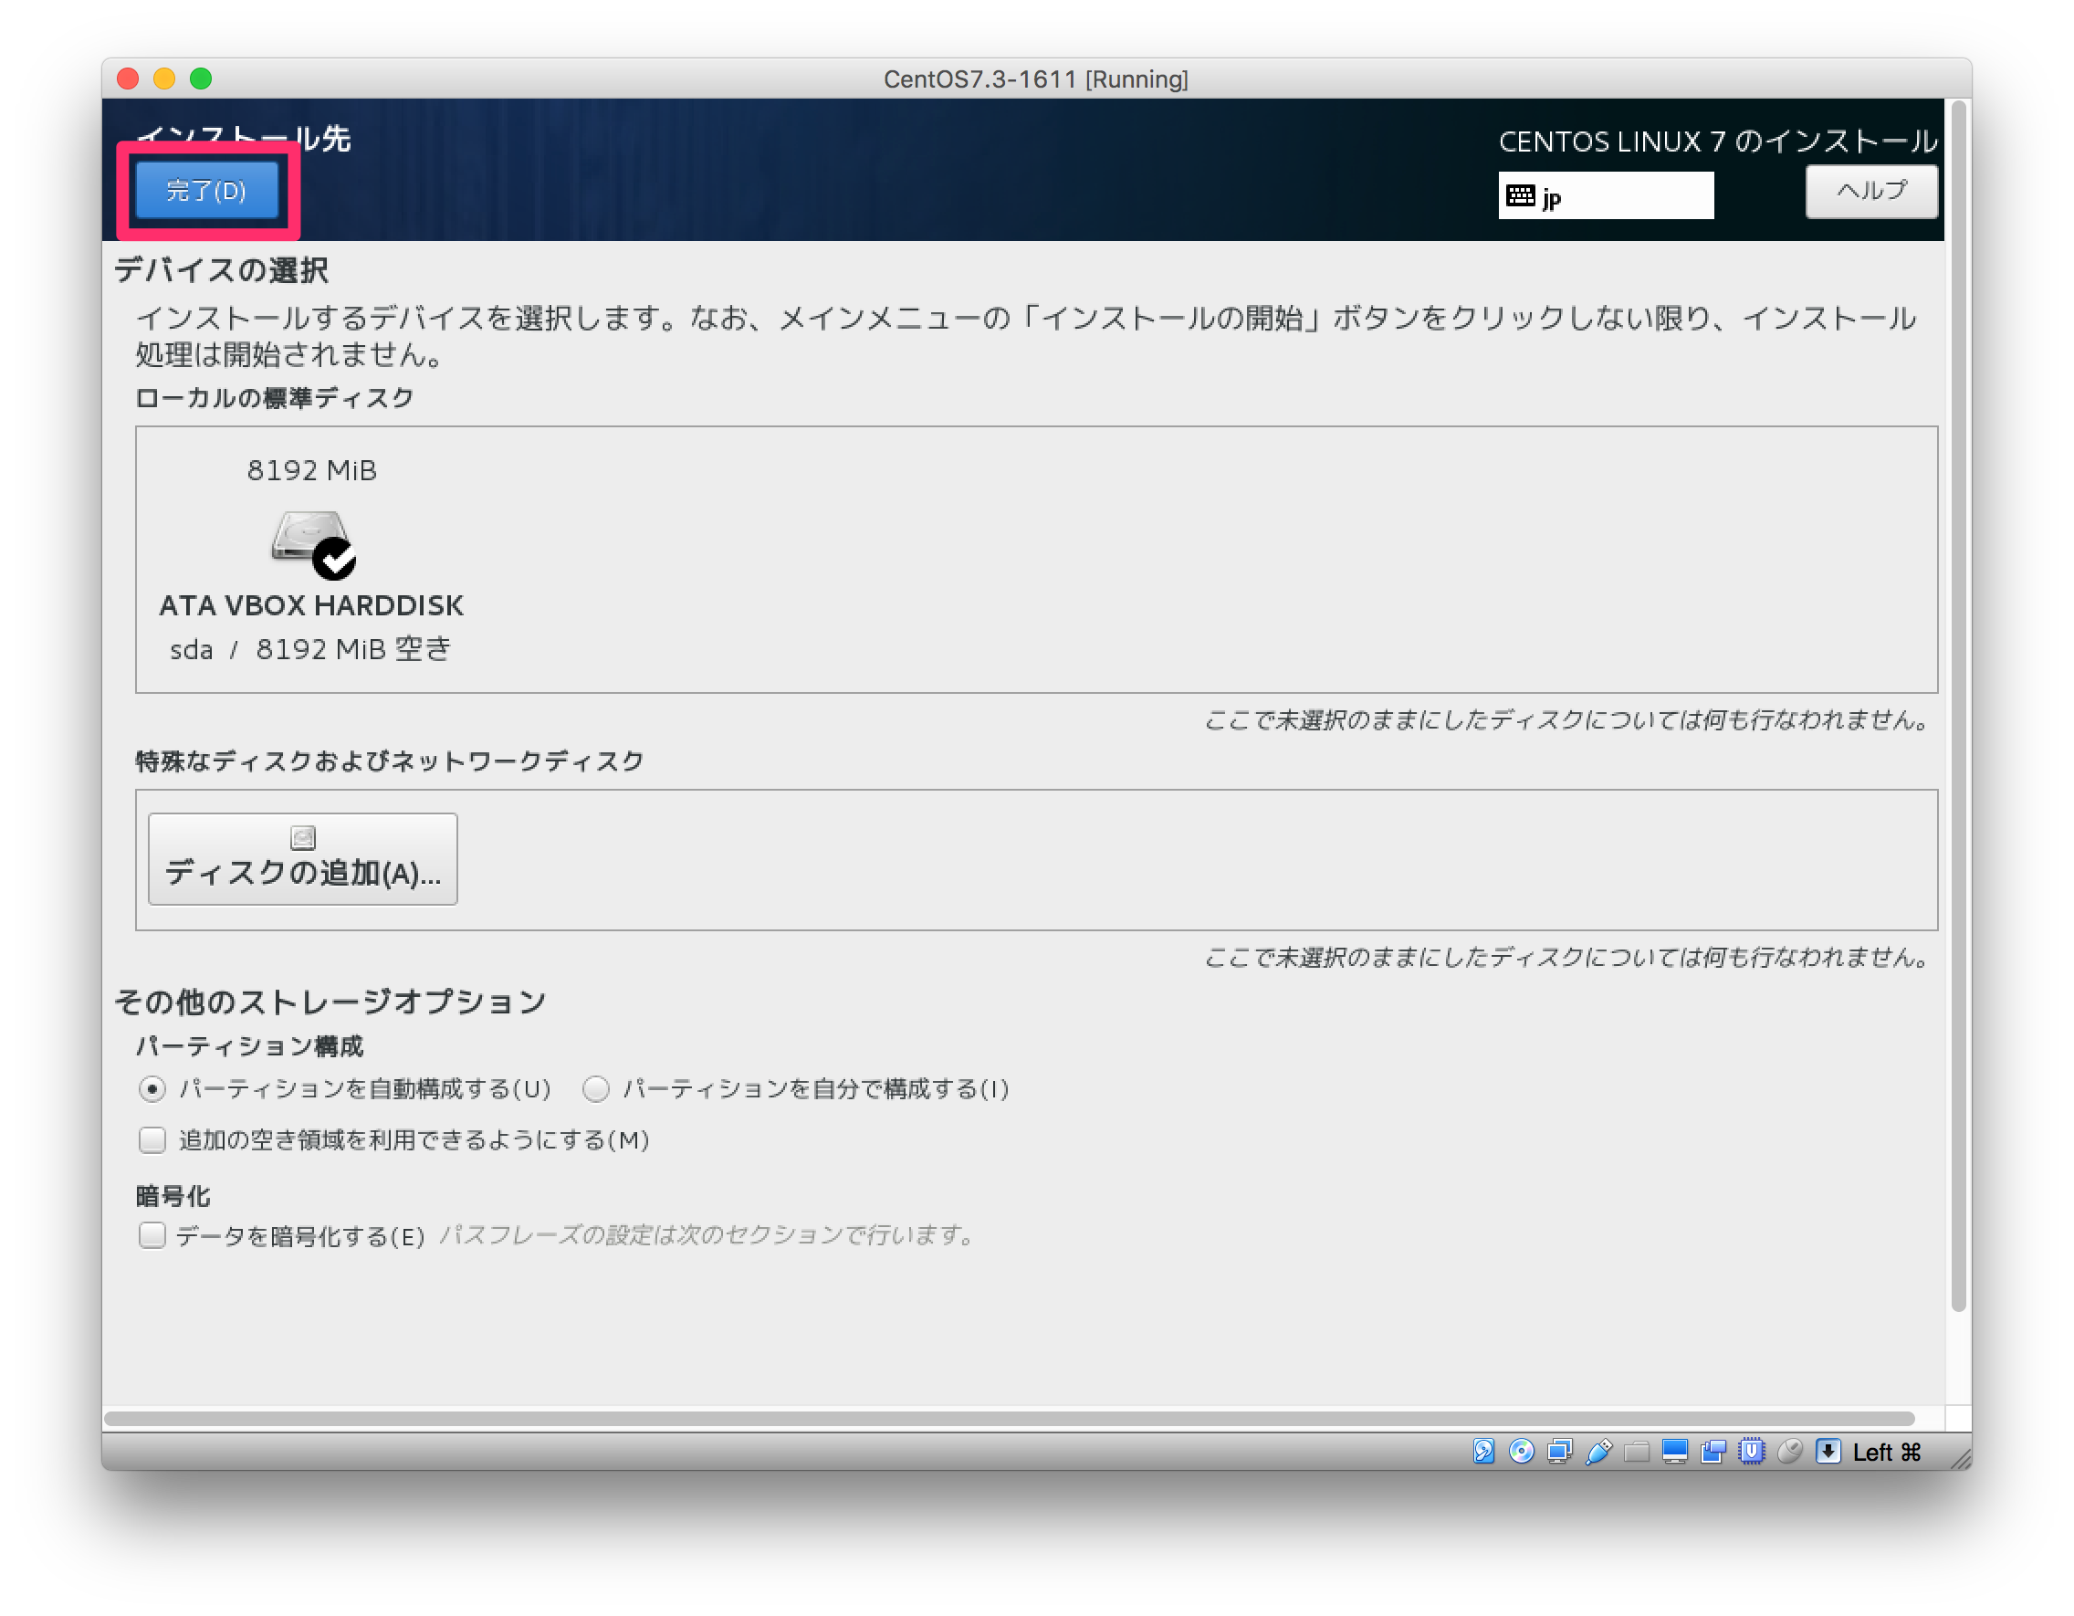Screen dimensions: 2074x1616
Task: Open the jp keyboard layout selector
Action: point(1605,196)
